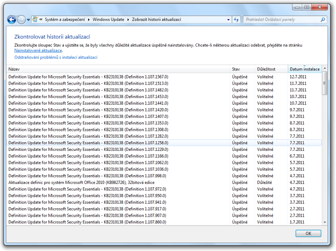The height and width of the screenshot is (251, 336).
Task: Select the update with Definition 1.107.907.0
Action: point(164,215)
